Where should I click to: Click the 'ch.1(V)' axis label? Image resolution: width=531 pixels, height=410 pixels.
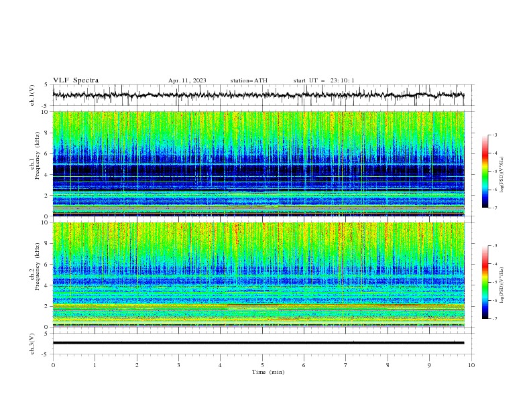click(x=32, y=95)
